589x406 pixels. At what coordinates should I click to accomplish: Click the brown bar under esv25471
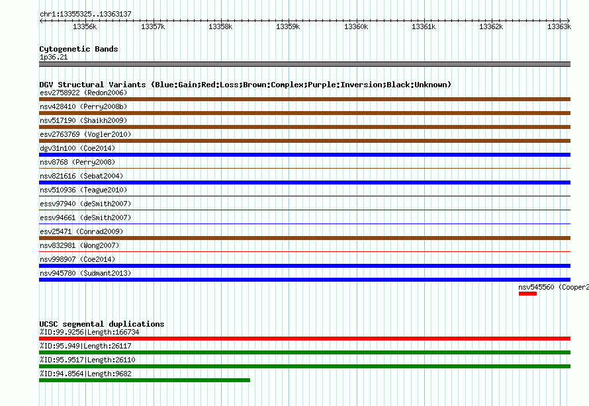pyautogui.click(x=304, y=238)
